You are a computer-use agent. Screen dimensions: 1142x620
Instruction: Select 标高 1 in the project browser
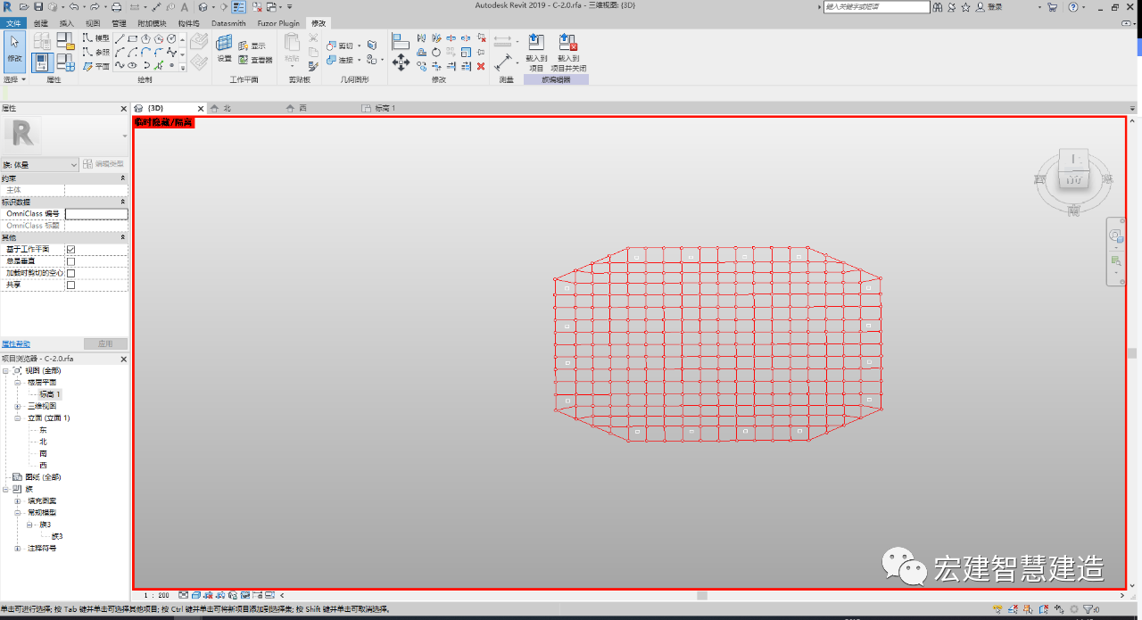point(50,394)
